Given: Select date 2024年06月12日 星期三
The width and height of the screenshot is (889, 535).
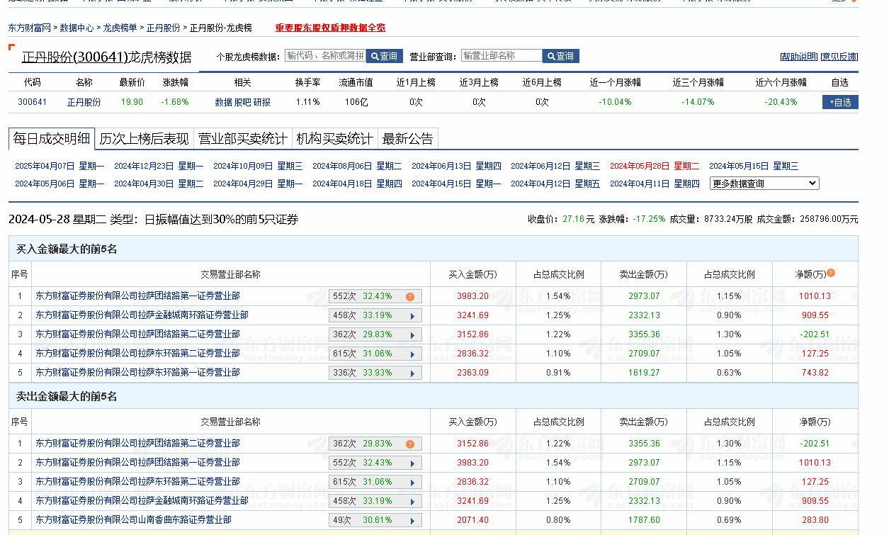Looking at the screenshot, I should [555, 167].
